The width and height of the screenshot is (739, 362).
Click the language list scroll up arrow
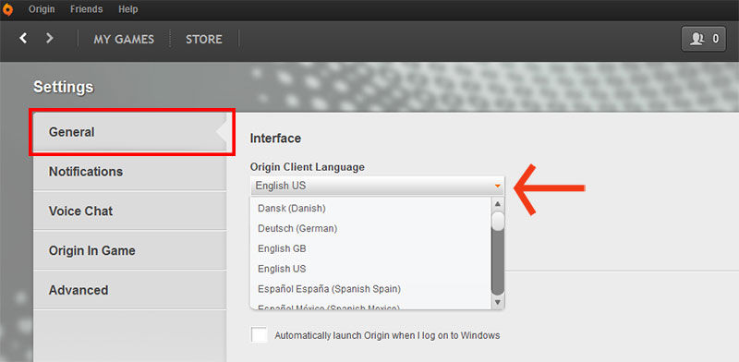point(498,204)
